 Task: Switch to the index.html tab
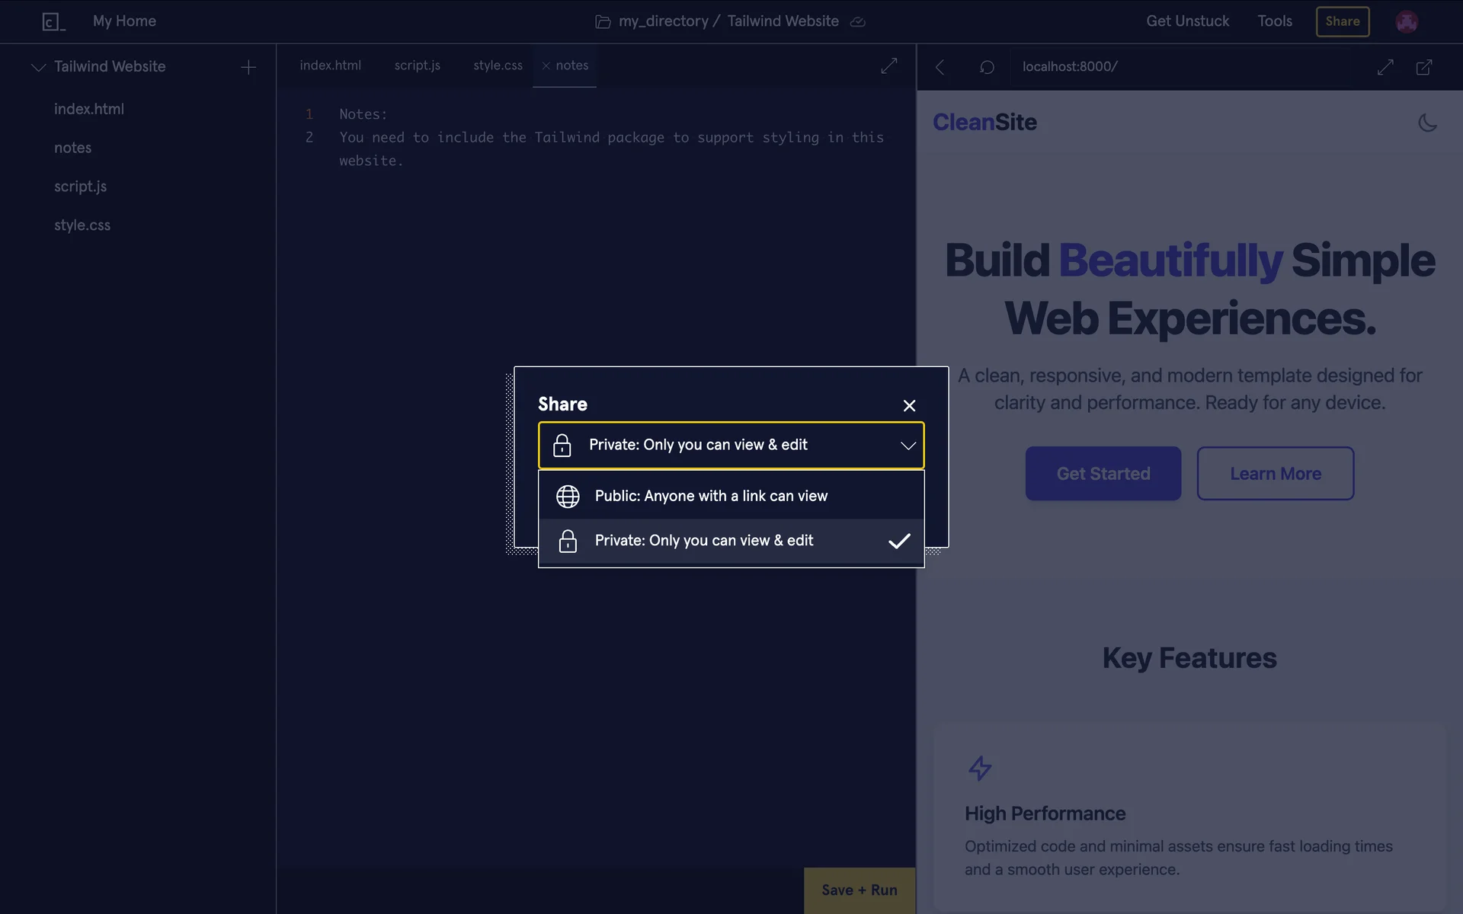[x=330, y=66]
